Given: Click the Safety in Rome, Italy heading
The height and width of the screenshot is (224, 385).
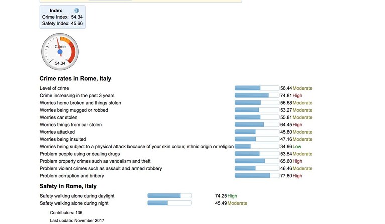Looking at the screenshot, I should click(x=68, y=186).
